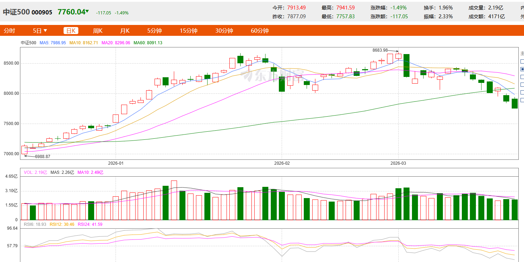The width and height of the screenshot is (524, 262).
Task: Click the green down arrow beside 7760.04
Action: pyautogui.click(x=87, y=12)
